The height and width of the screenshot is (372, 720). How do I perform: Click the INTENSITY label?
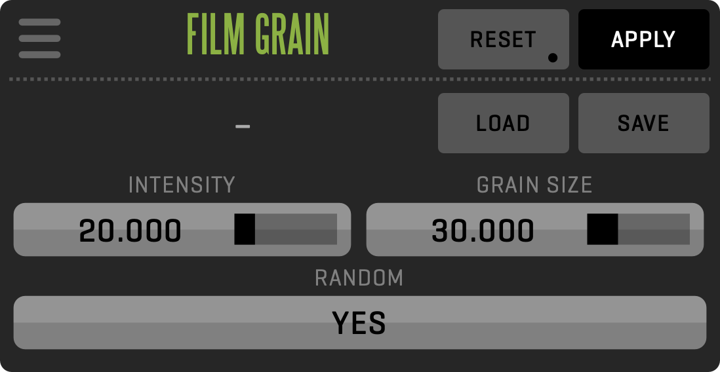182,185
